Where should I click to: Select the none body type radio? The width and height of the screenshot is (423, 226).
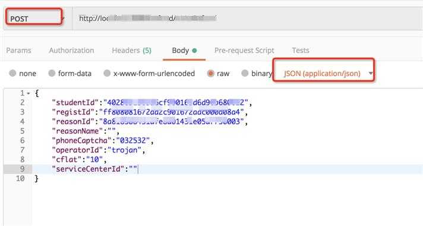[12, 74]
